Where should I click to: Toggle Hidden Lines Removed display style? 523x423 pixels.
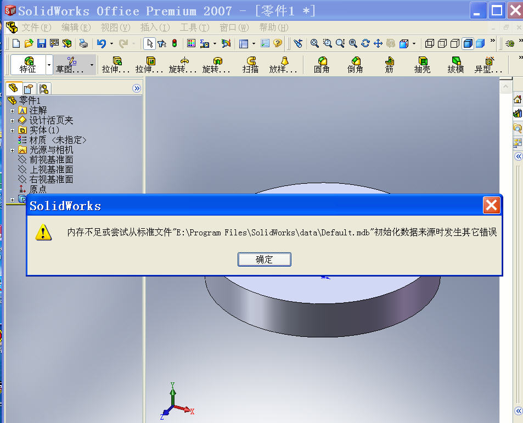click(454, 43)
